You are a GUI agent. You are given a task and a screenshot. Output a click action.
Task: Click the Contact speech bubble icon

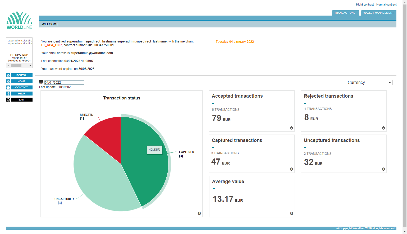tap(8, 88)
